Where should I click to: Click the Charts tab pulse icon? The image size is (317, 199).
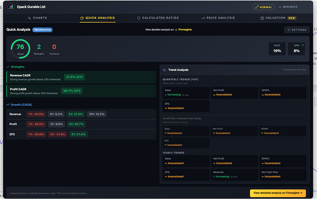click(x=30, y=18)
